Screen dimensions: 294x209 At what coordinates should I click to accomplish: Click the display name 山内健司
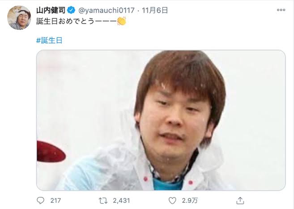point(51,10)
